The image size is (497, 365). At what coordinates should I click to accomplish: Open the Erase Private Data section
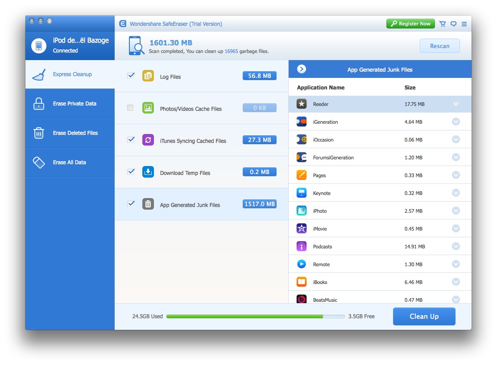(70, 104)
